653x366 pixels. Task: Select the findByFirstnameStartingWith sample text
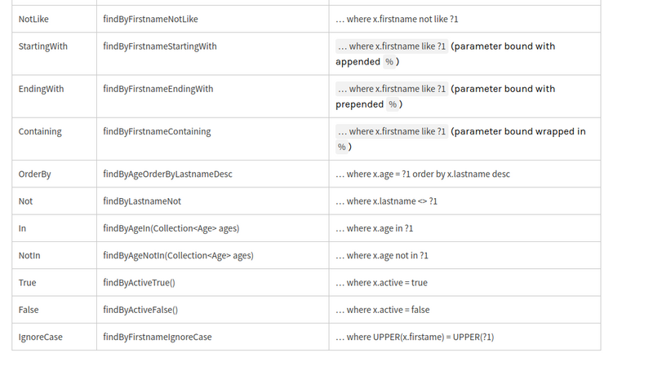[160, 46]
